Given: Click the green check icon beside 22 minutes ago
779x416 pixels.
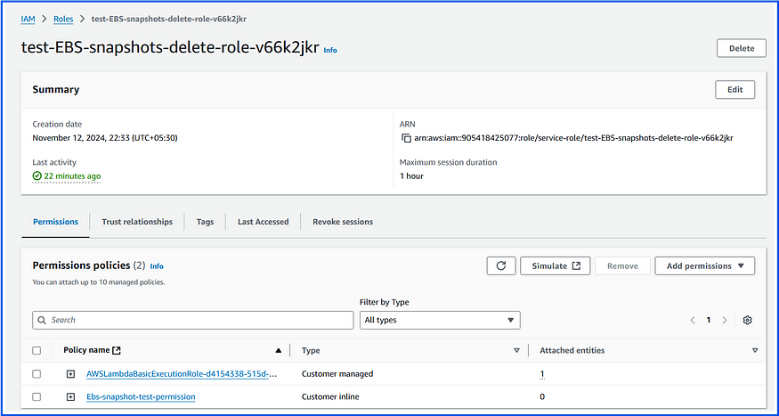Looking at the screenshot, I should tap(37, 176).
